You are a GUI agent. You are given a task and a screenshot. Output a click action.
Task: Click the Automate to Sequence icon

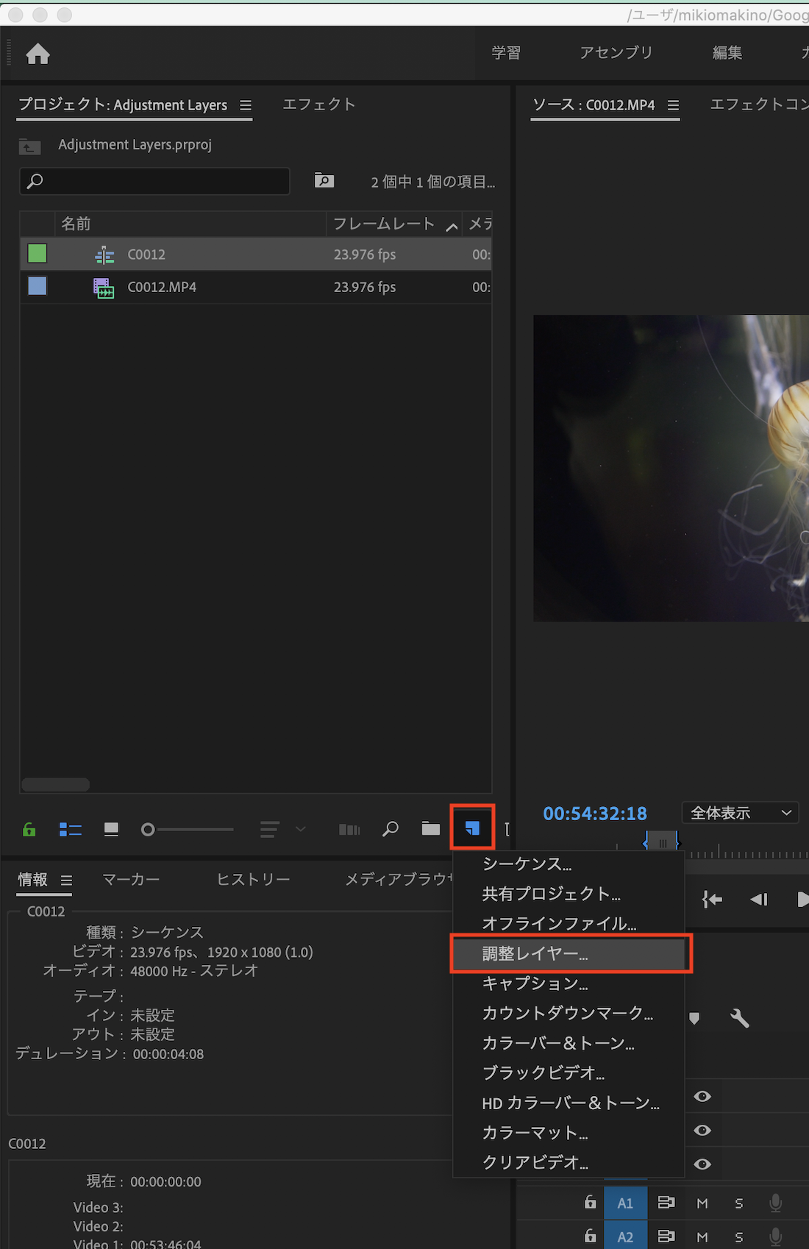click(x=349, y=830)
